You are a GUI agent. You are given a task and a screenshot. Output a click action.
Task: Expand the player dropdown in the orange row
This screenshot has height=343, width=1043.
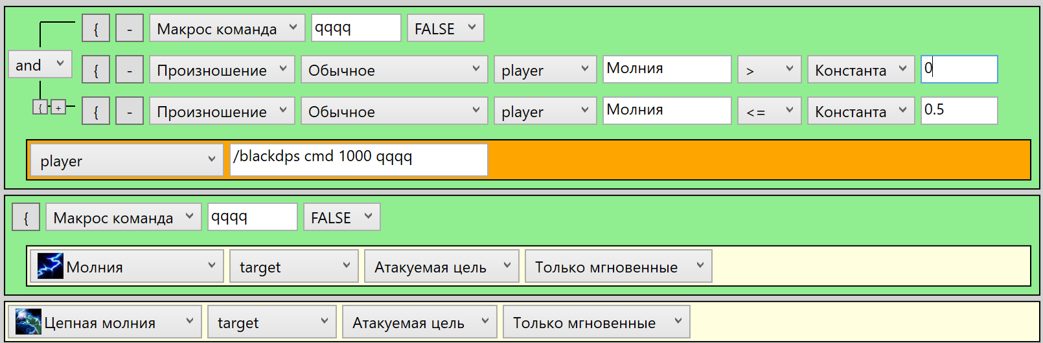(x=126, y=160)
